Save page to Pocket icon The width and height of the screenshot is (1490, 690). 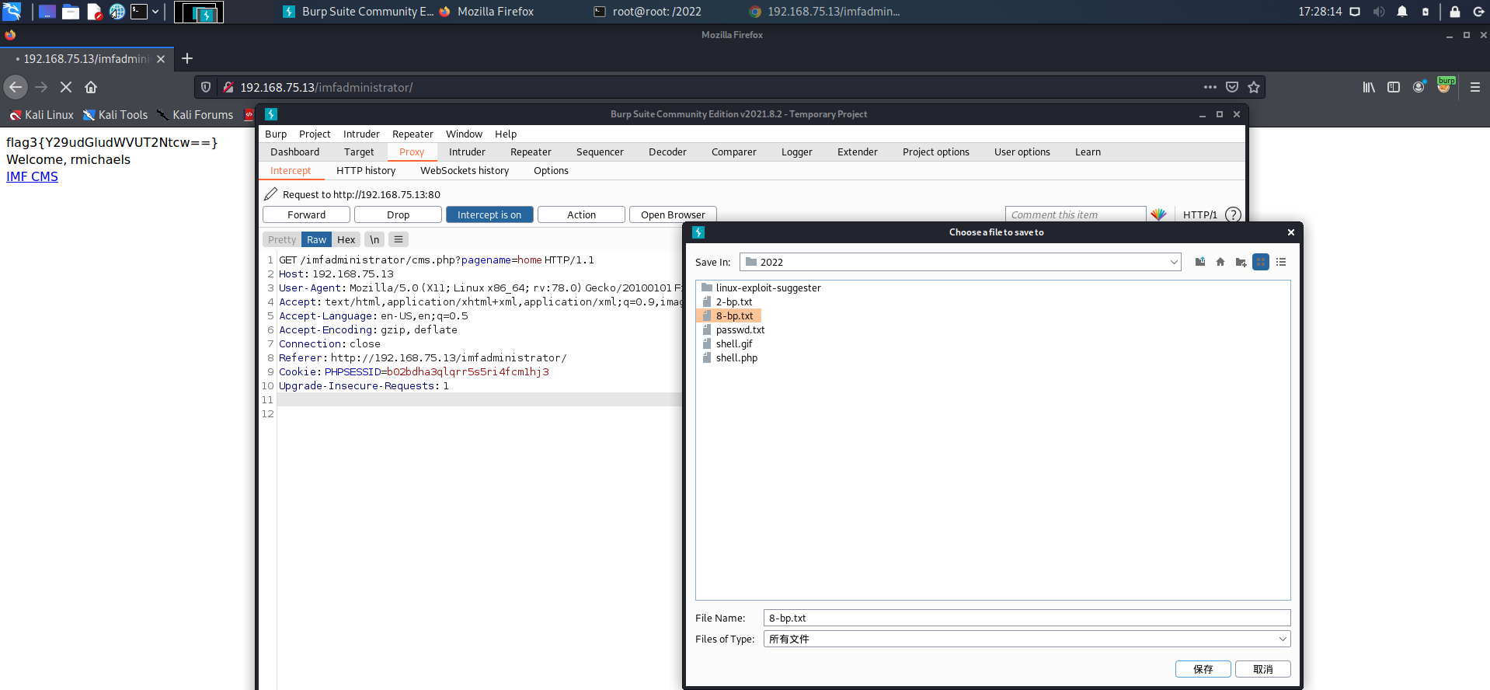coord(1231,87)
